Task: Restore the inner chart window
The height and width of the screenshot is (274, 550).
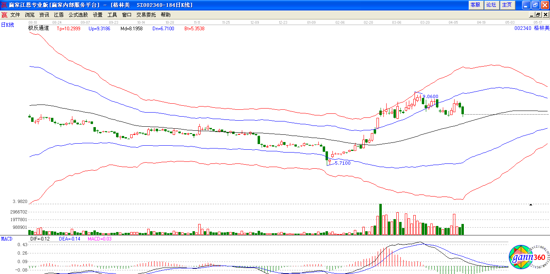Action: coord(538,15)
